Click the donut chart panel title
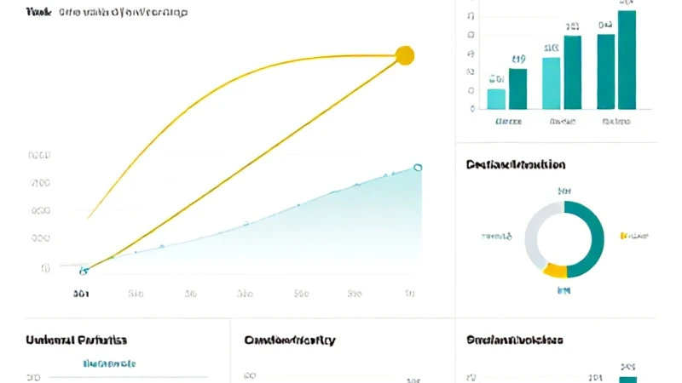682x383 pixels. 516,164
